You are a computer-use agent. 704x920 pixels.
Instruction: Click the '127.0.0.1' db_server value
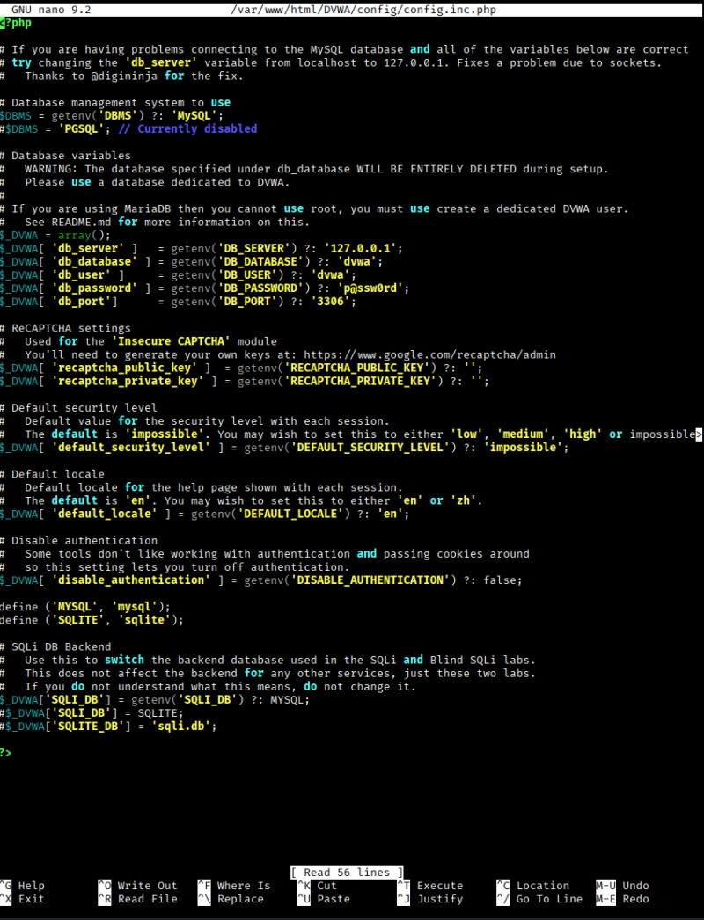361,248
